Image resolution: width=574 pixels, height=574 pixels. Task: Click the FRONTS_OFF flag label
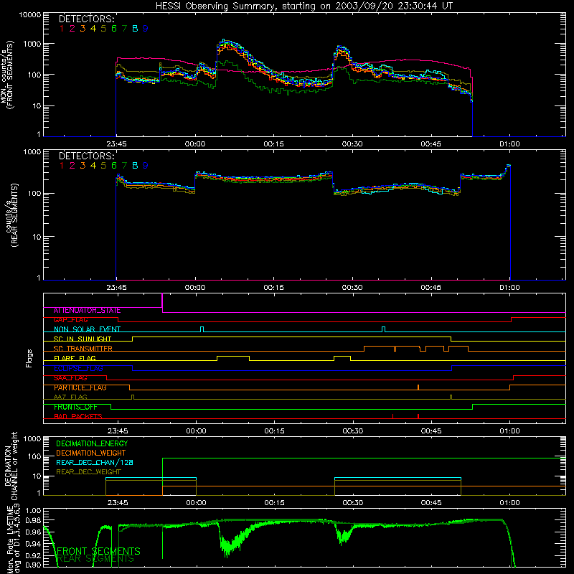tap(75, 407)
